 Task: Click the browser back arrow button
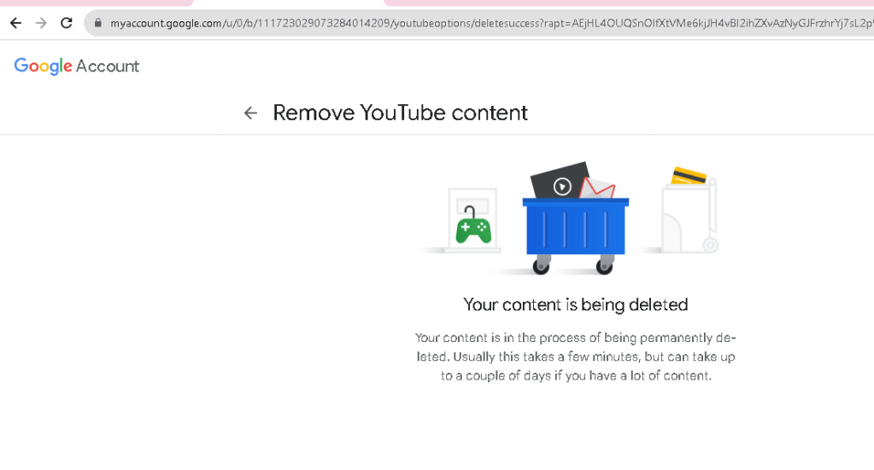point(15,23)
